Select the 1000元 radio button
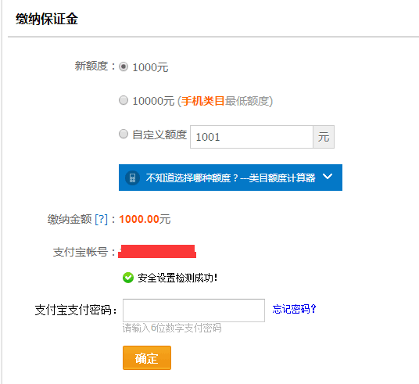This screenshot has width=419, height=384. [x=124, y=66]
